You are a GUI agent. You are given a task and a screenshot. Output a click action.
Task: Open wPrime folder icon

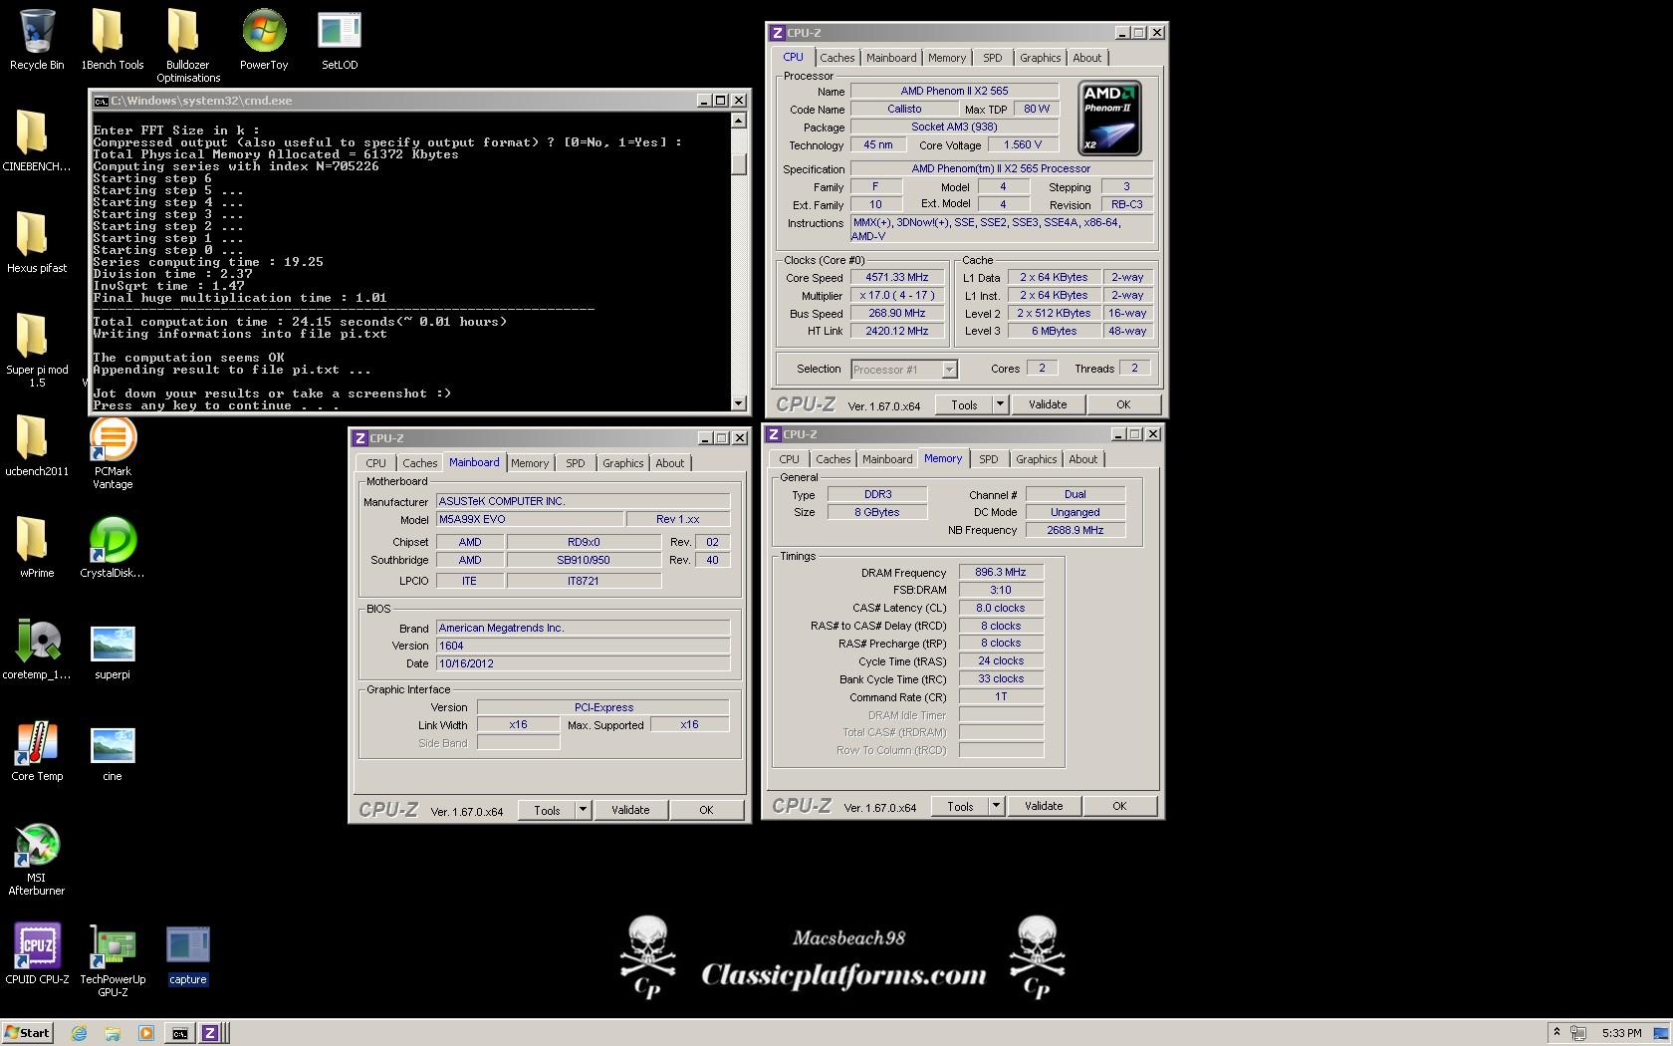point(37,547)
